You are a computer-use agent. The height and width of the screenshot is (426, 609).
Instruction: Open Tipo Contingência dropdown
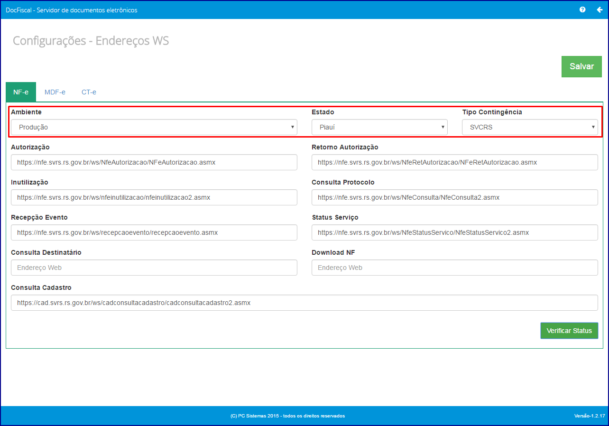(529, 127)
